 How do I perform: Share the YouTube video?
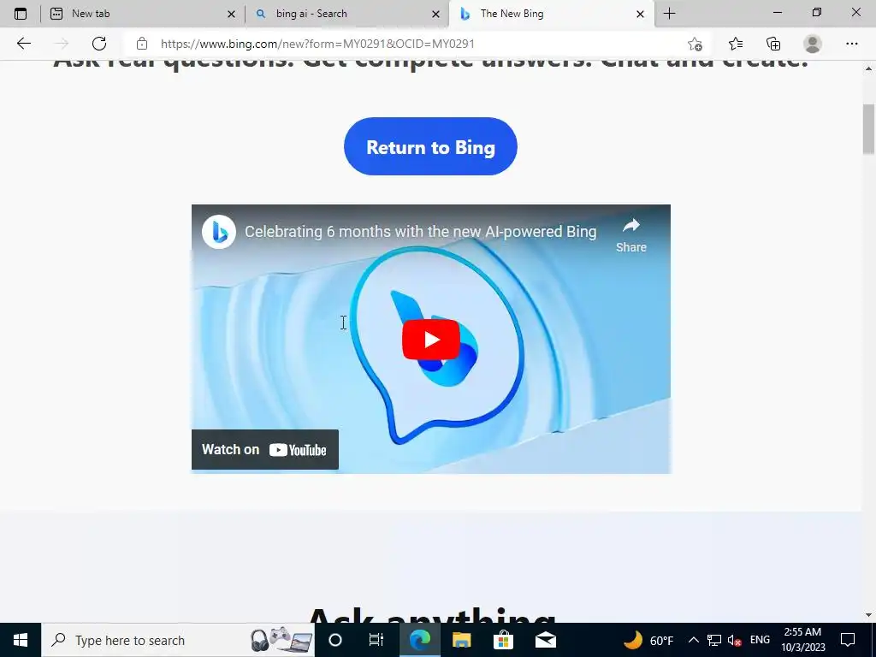click(631, 236)
